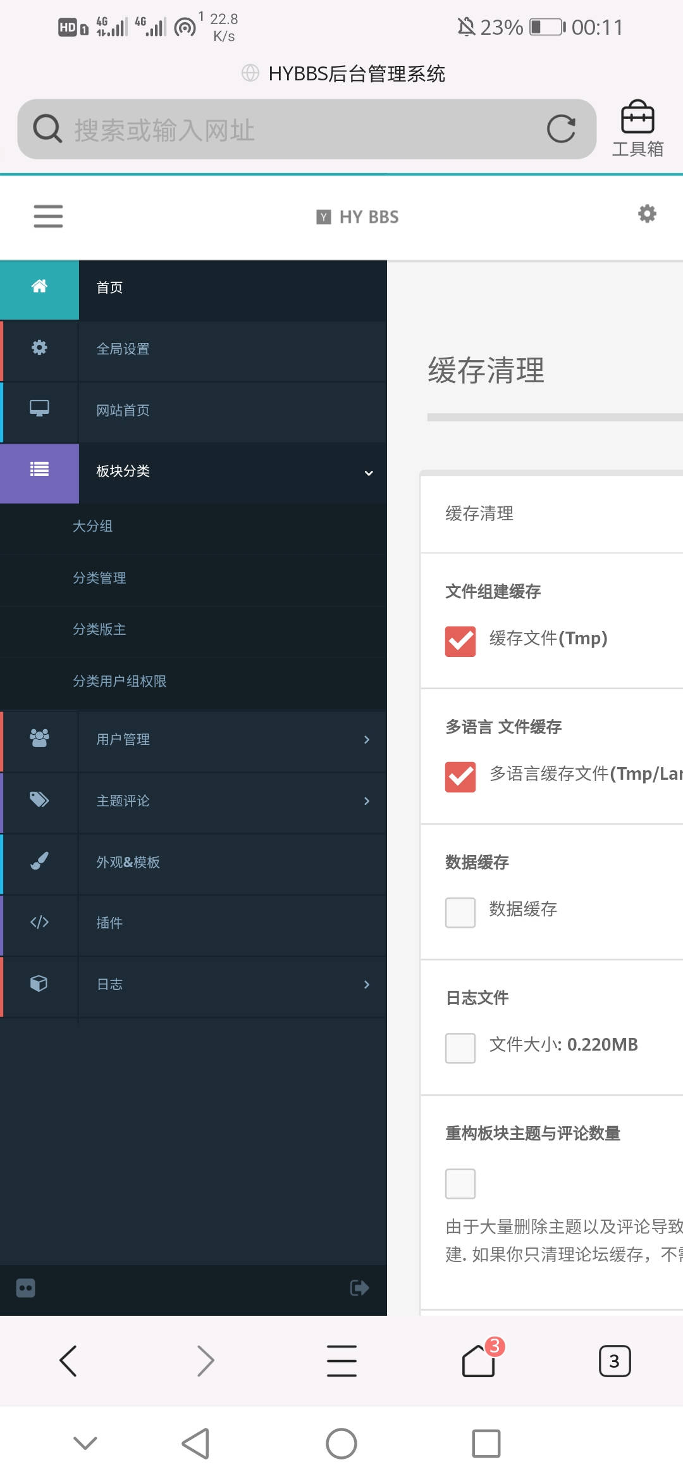Open the hamburger sidebar menu
This screenshot has height=1481, width=683.
[48, 216]
